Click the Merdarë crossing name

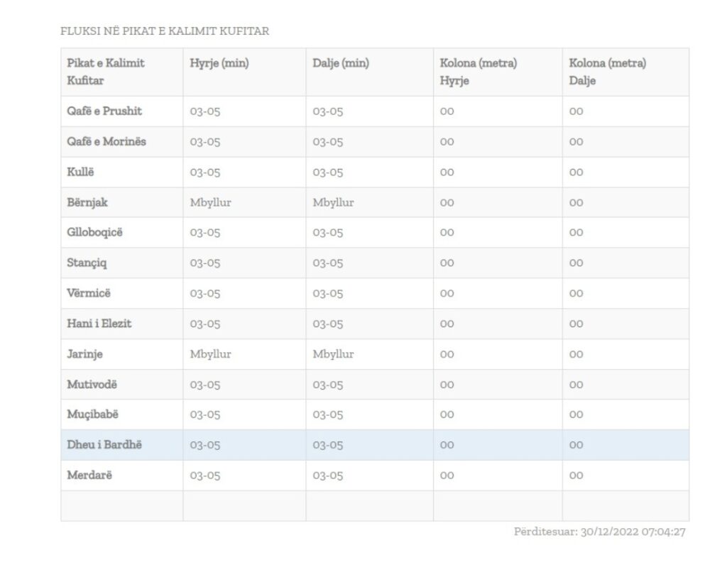(x=89, y=476)
